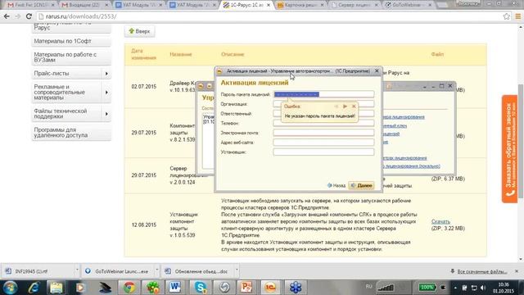Click the 100% battery indicator
This screenshot has width=524, height=295.
click(427, 288)
